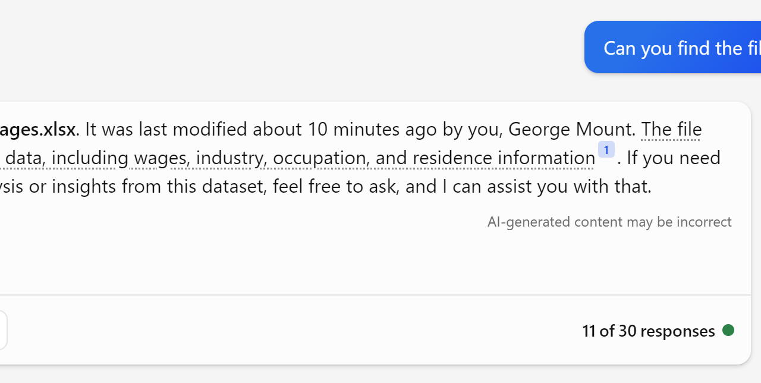This screenshot has height=383, width=761.
Task: Click the phrase "I can assist you"
Action: pyautogui.click(x=470, y=187)
